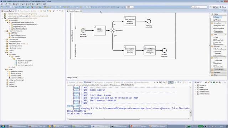This screenshot has width=228, height=128.
Task: Switch to the Design tab of editor
Action: 69,78
